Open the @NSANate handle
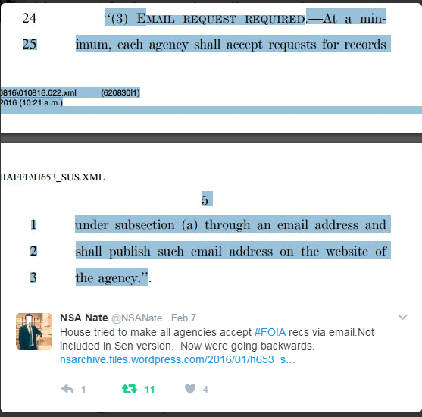Image resolution: width=422 pixels, height=417 pixels. point(136,318)
